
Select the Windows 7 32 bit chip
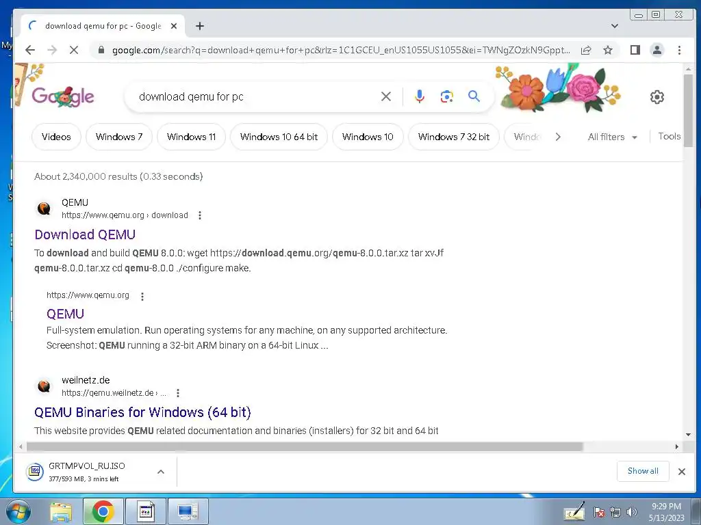tap(454, 137)
